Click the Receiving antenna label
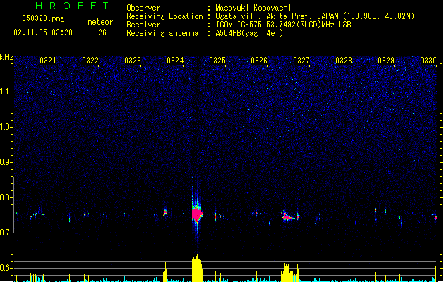Image resolution: width=444 pixels, height=282 pixels. [x=162, y=33]
